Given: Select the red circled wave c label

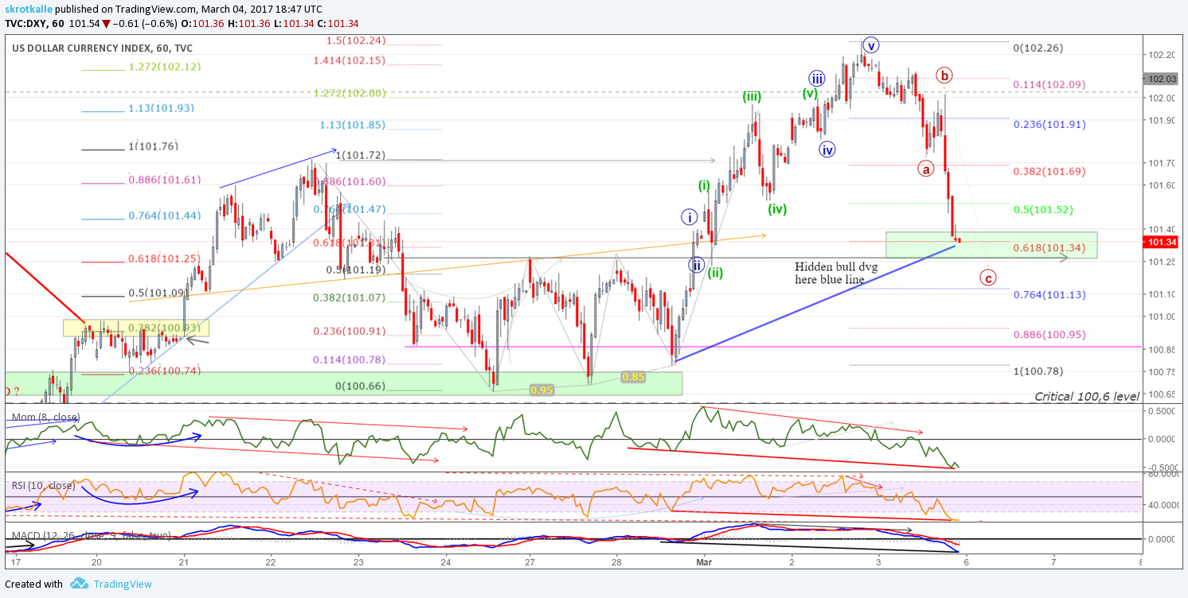Looking at the screenshot, I should point(988,278).
